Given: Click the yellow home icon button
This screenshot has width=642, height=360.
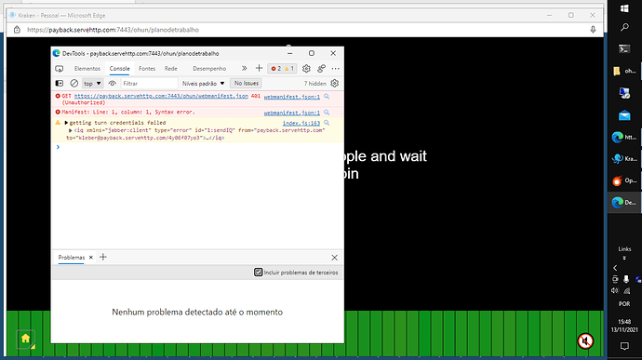Looking at the screenshot, I should point(25,339).
